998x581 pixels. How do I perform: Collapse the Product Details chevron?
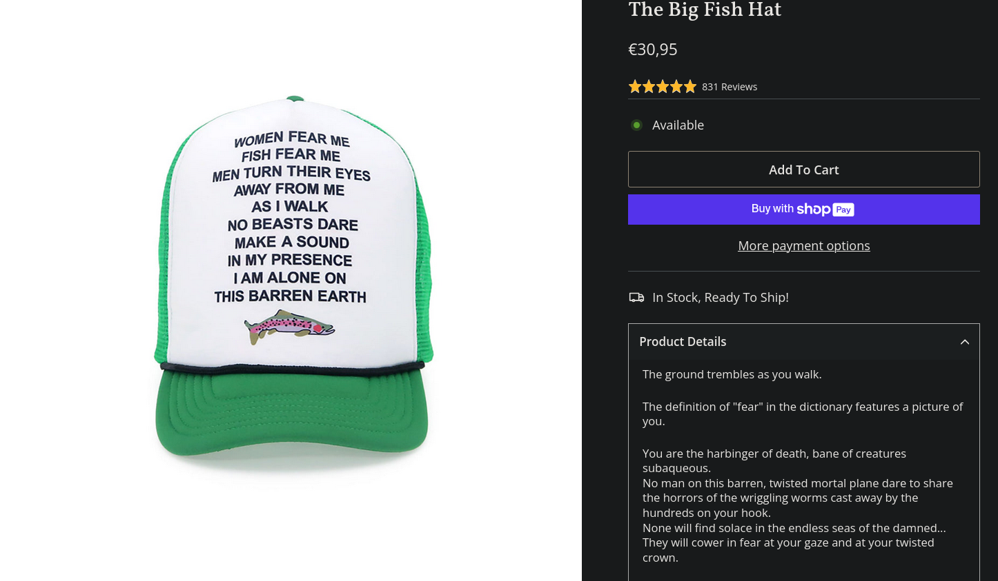coord(965,342)
